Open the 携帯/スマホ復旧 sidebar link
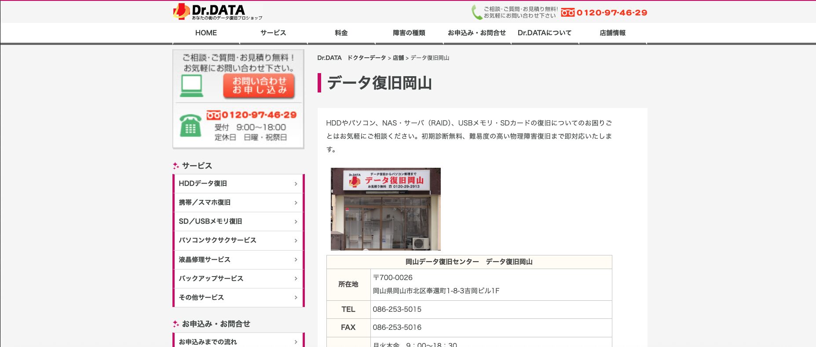This screenshot has height=347, width=816. click(238, 203)
